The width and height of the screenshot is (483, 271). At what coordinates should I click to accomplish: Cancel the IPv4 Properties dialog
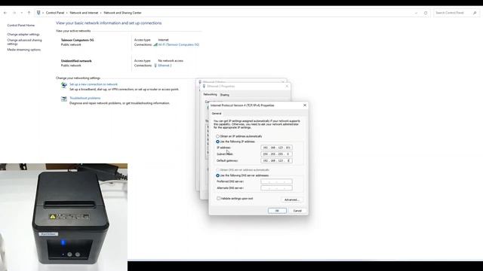coord(297,211)
